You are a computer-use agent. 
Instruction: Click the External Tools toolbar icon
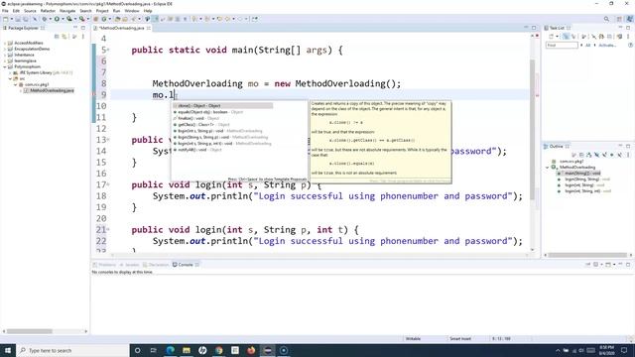pyautogui.click(x=81, y=19)
